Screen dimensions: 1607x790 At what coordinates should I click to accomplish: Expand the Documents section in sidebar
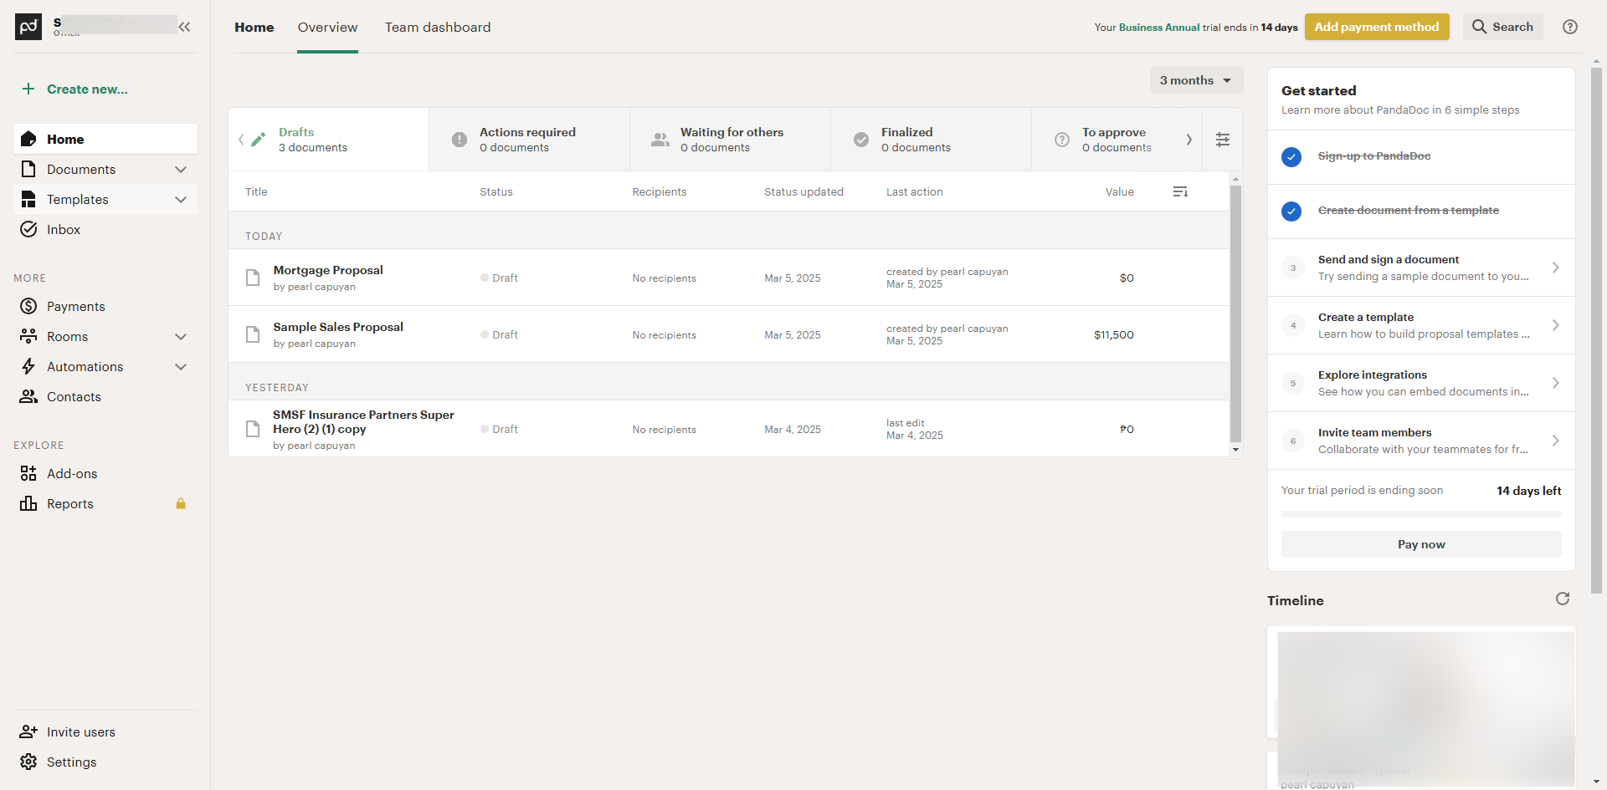pyautogui.click(x=180, y=170)
